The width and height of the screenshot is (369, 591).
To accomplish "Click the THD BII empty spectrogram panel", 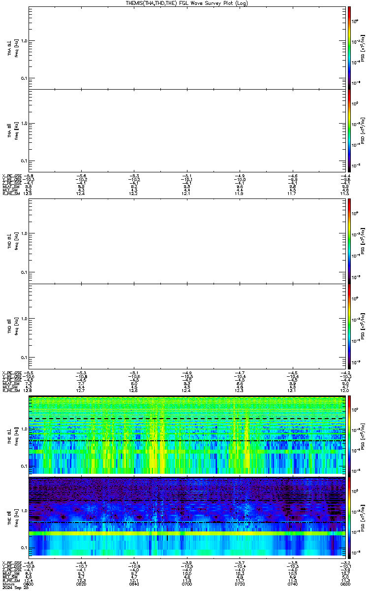I will [186, 326].
